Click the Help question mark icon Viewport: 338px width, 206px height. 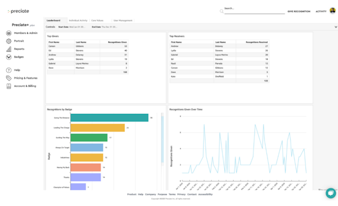point(8,70)
